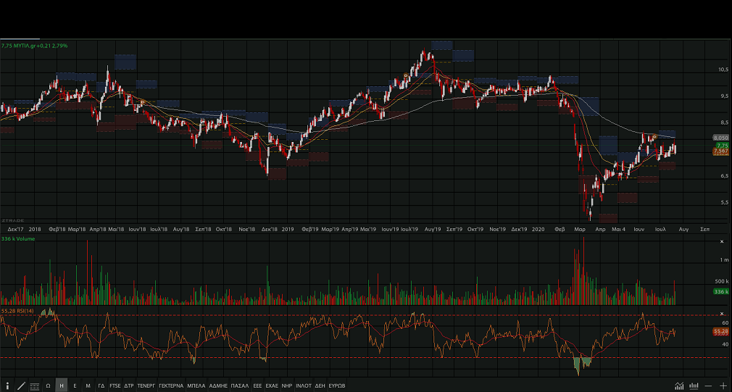Open the ΕΥΡΩΒ stock shortcut
This screenshot has height=392, width=732.
click(337, 385)
